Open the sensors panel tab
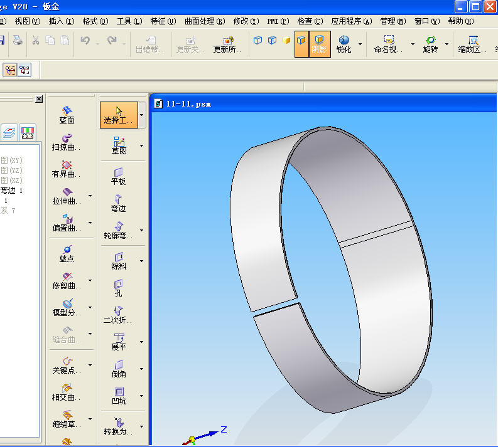 click(28, 132)
